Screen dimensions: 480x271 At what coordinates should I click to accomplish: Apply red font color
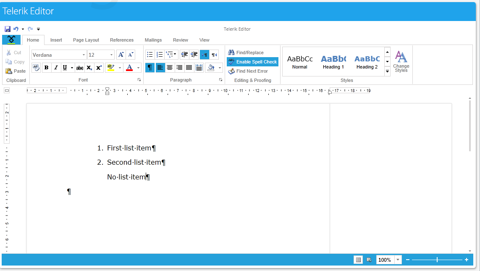(x=129, y=68)
